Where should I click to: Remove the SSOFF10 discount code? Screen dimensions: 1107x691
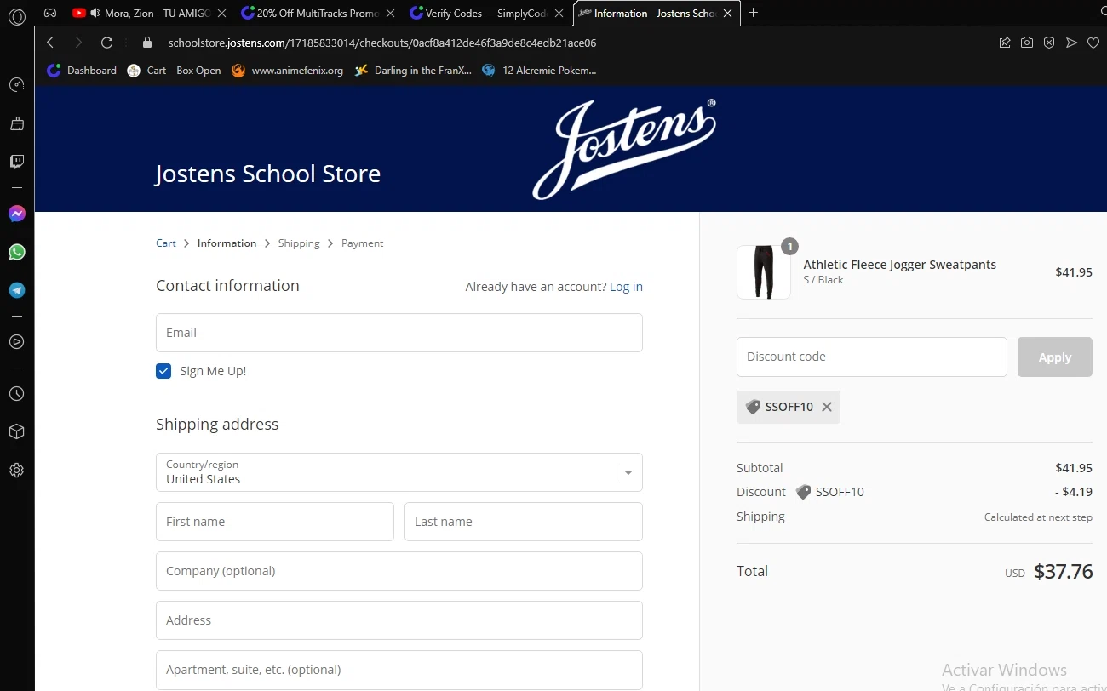pos(826,407)
